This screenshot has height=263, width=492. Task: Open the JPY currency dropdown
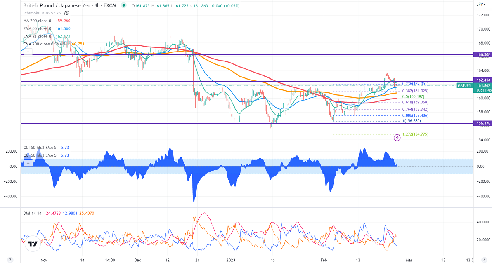tap(480, 5)
